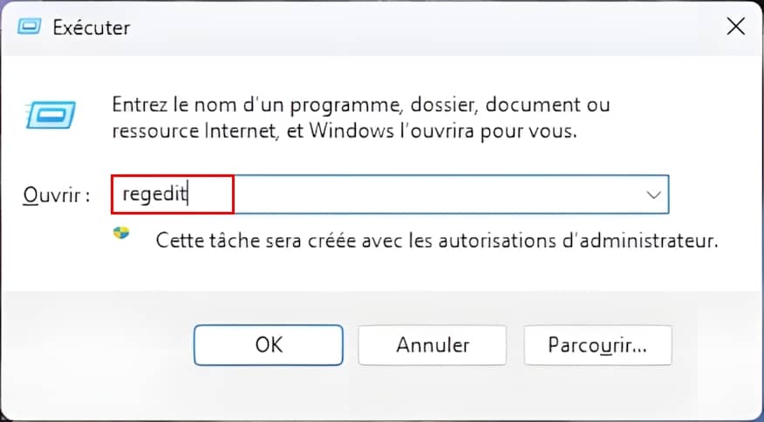Open the Parcourir... file browser
The width and height of the screenshot is (764, 422).
[597, 344]
